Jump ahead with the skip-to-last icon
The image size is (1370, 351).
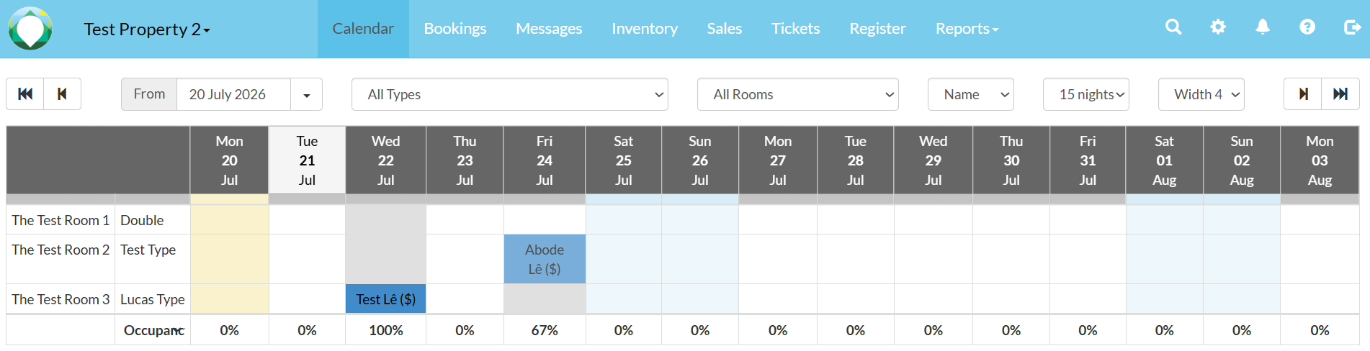pyautogui.click(x=1340, y=94)
